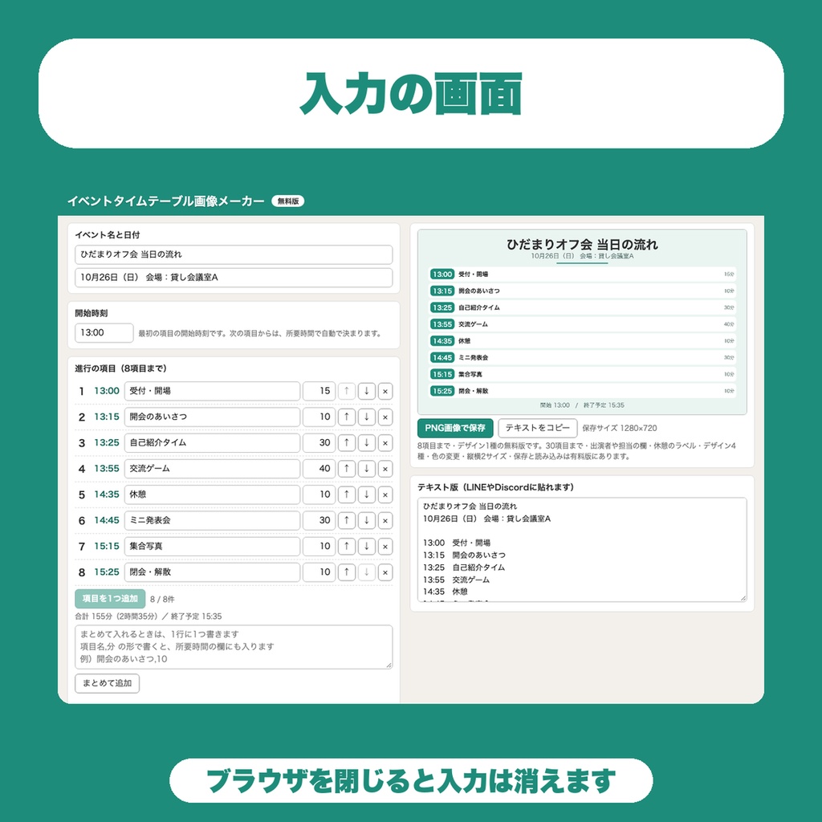
Task: Edit duration for 休憩 row
Action: [x=319, y=494]
